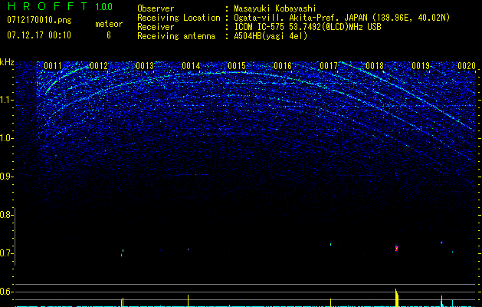This screenshot has height=307, width=482.
Task: Click the 'Receiving antenna' field label
Action: [x=176, y=36]
